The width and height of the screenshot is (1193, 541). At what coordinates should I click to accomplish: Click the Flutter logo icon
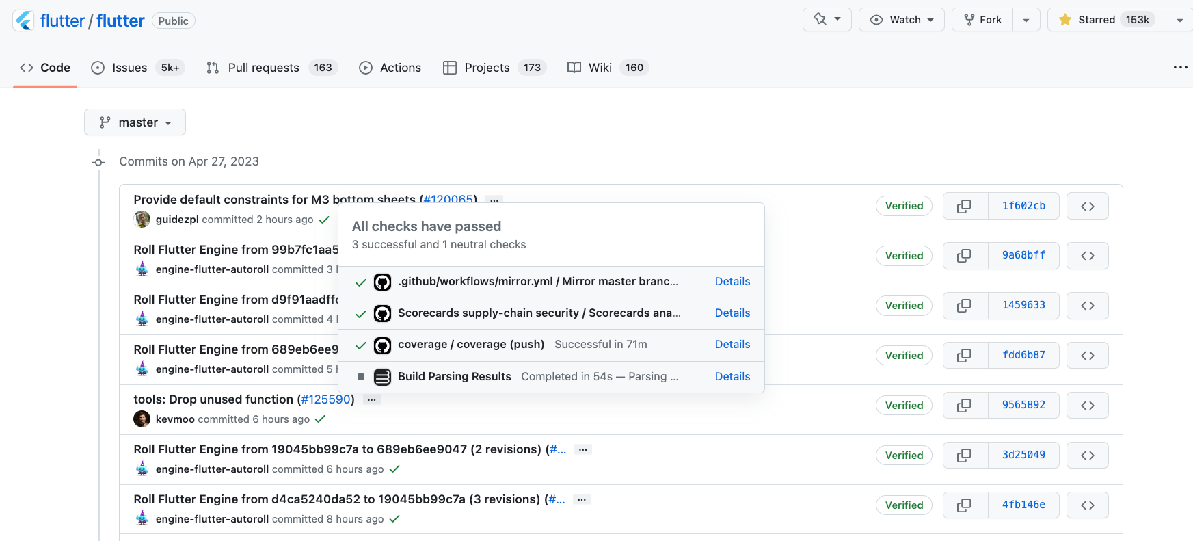pos(24,21)
